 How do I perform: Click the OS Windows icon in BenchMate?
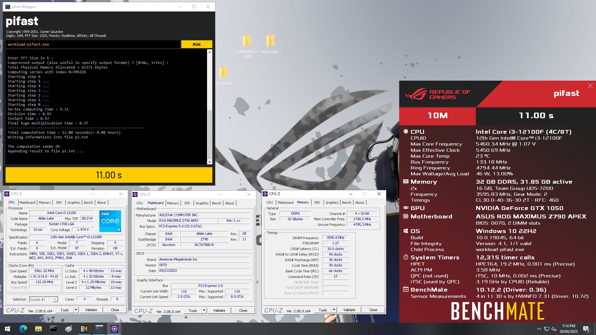coord(406,231)
